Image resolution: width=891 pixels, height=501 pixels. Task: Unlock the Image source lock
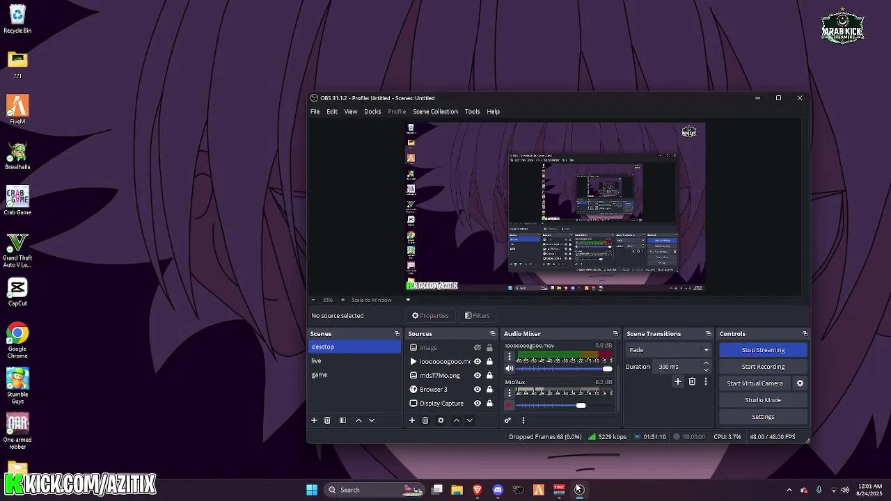tap(489, 348)
